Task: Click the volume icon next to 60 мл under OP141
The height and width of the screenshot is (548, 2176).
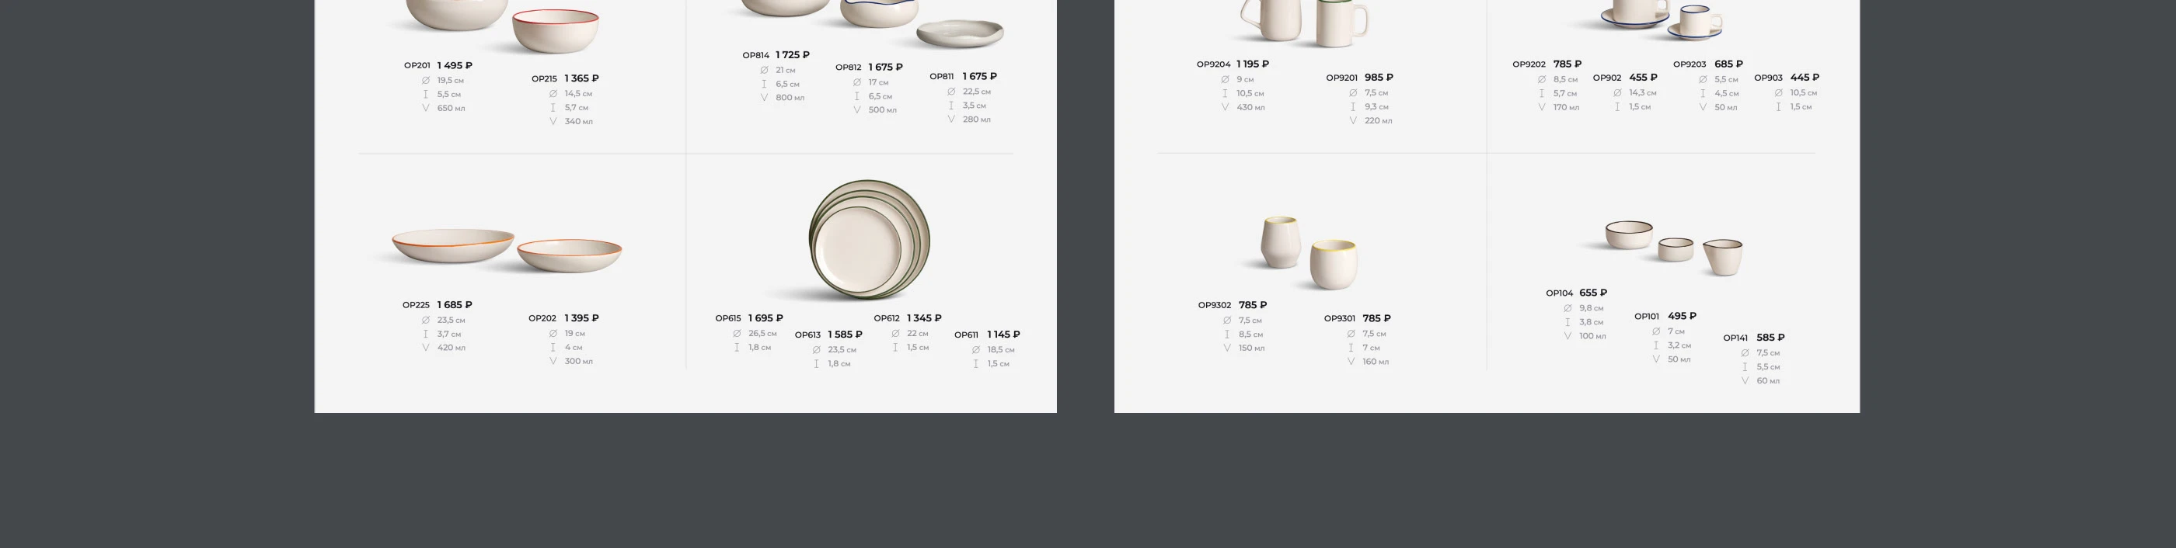Action: pos(1745,381)
